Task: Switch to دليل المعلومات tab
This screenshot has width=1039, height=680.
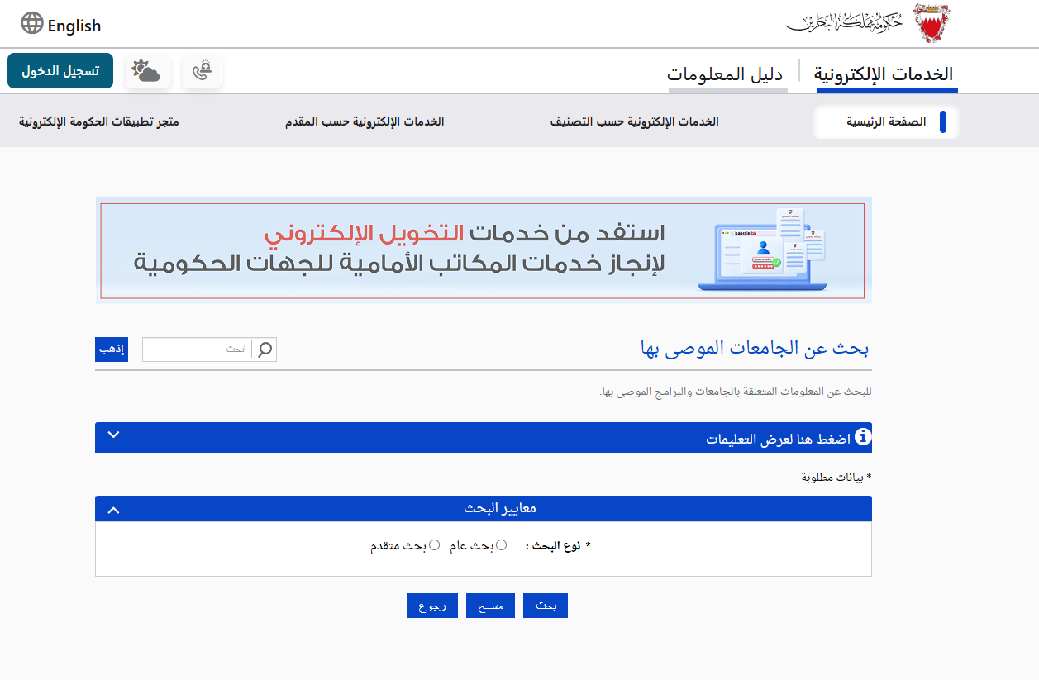Action: (x=727, y=74)
